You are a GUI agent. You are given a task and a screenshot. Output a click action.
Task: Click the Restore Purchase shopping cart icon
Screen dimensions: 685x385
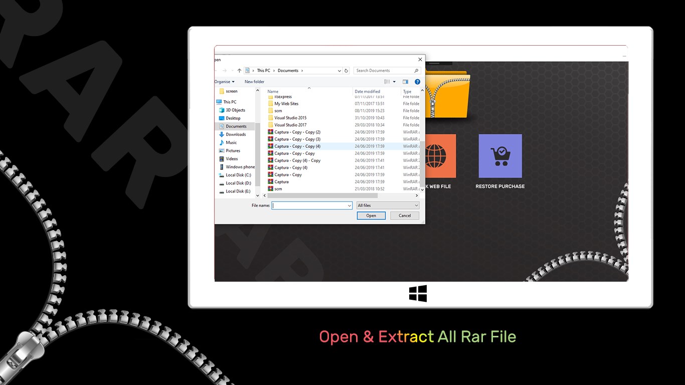(x=499, y=155)
